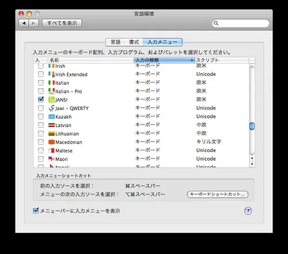Enable the Lithuanian keyboard checkbox
This screenshot has height=254, width=288.
click(x=41, y=134)
